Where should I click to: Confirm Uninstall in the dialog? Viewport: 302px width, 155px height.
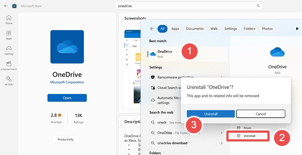[x=211, y=114]
